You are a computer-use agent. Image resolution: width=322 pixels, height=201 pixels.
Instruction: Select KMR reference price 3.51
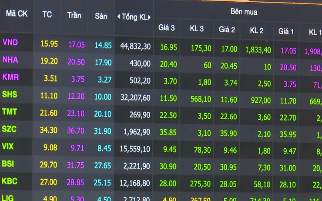click(x=50, y=78)
